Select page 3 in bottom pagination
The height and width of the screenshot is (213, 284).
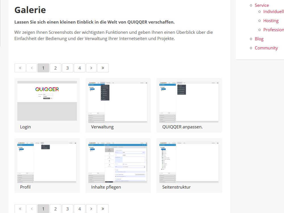click(68, 209)
